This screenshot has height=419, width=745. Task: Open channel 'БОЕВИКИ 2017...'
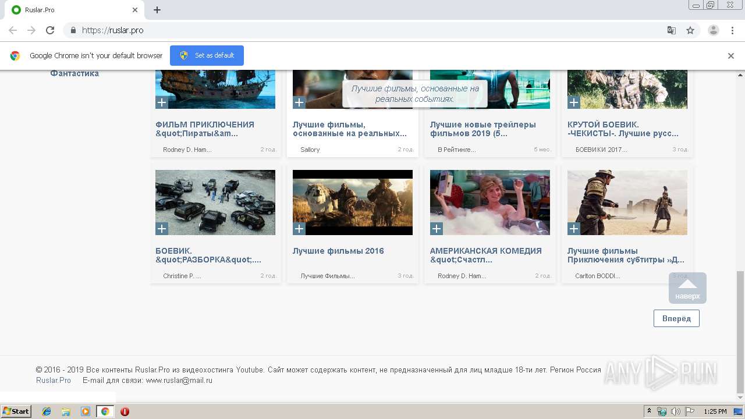(601, 150)
